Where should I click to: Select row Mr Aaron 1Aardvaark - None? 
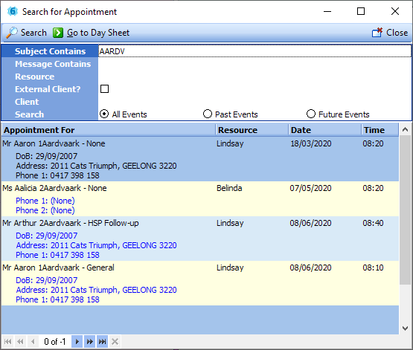[200, 159]
